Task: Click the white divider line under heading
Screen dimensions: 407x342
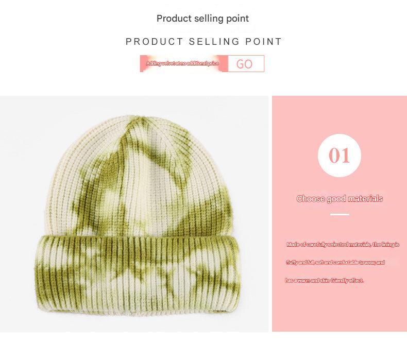Action: [x=340, y=215]
